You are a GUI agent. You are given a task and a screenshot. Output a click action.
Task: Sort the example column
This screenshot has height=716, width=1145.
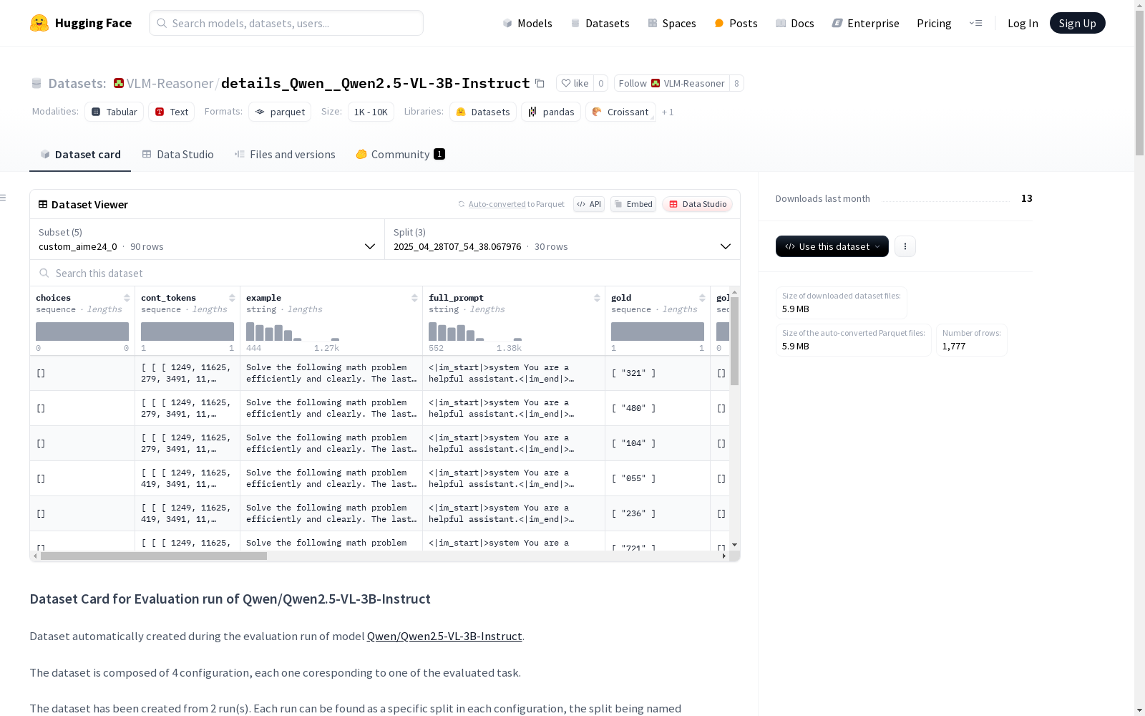coord(414,298)
